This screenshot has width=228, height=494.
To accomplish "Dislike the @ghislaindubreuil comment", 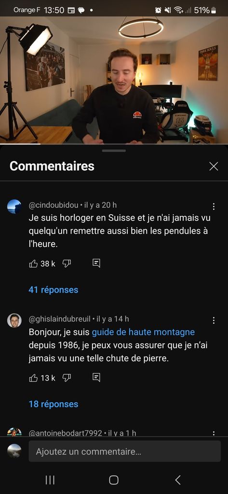I will tap(67, 378).
